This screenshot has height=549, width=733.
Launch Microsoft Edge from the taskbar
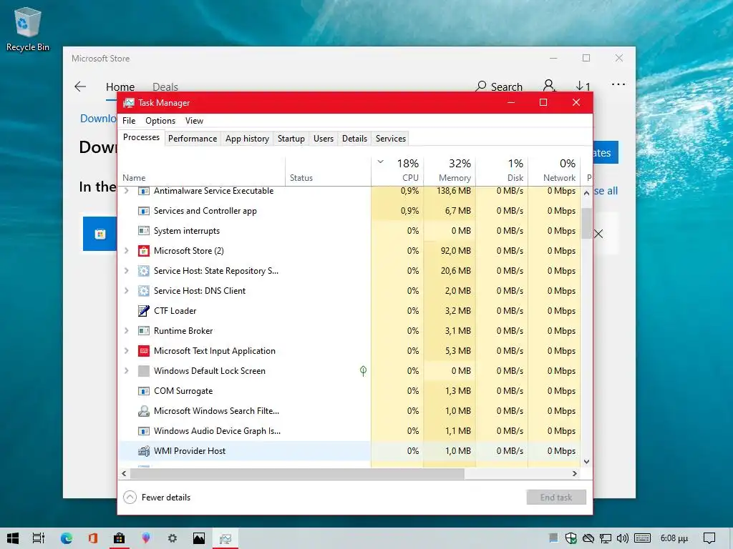67,538
